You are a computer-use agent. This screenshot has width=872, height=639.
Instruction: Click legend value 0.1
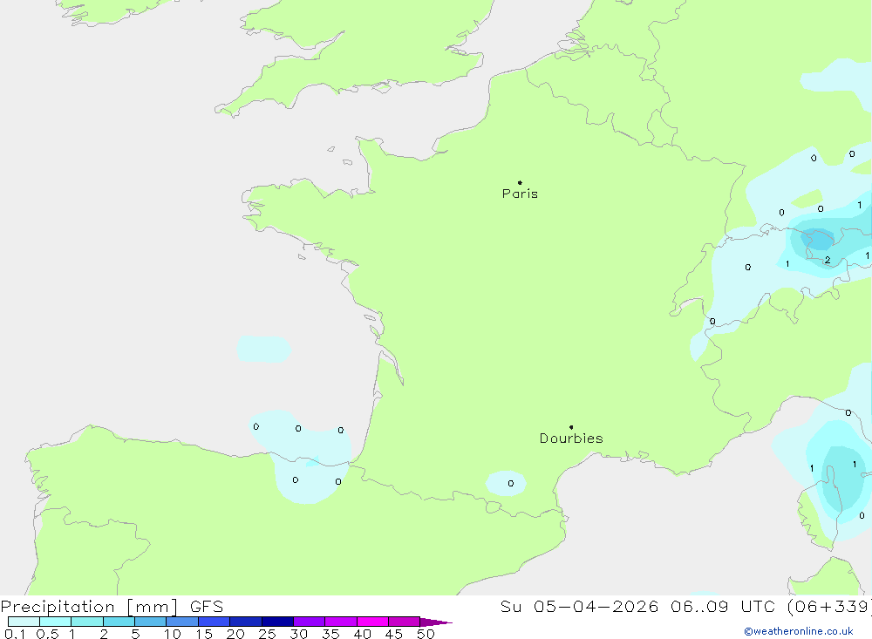point(15,634)
